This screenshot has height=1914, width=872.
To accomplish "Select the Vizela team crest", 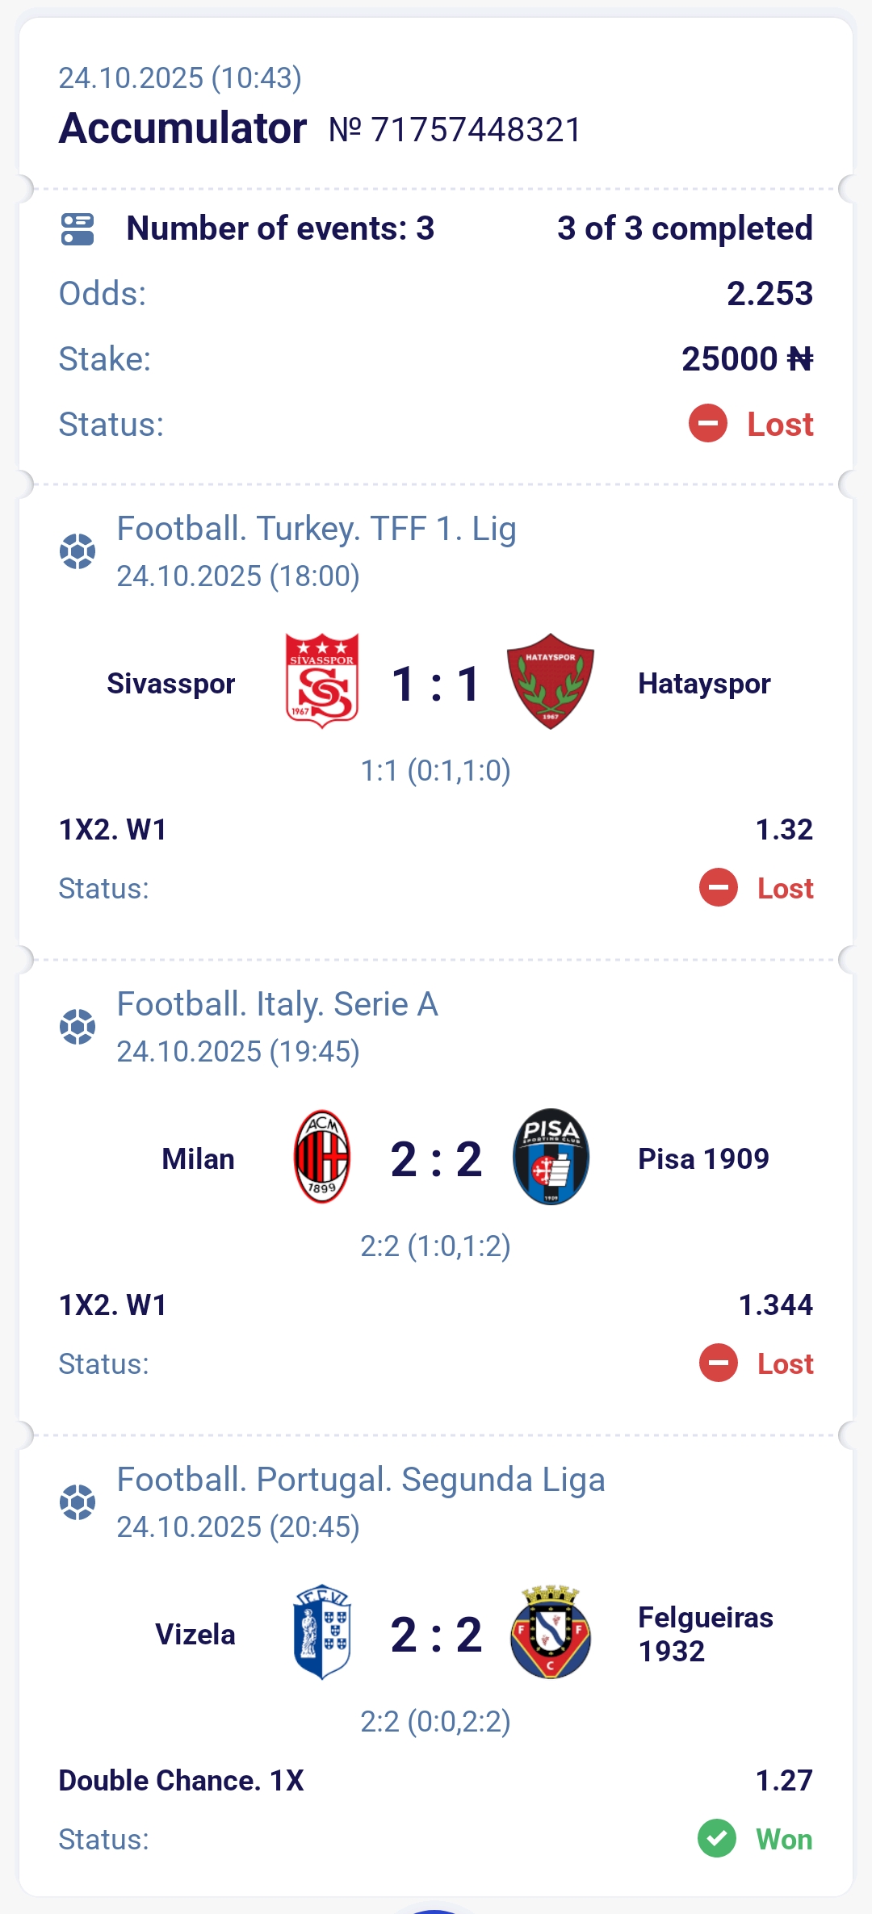I will coord(322,1632).
